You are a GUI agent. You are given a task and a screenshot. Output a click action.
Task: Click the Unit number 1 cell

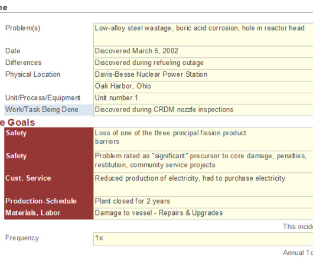[203, 99]
